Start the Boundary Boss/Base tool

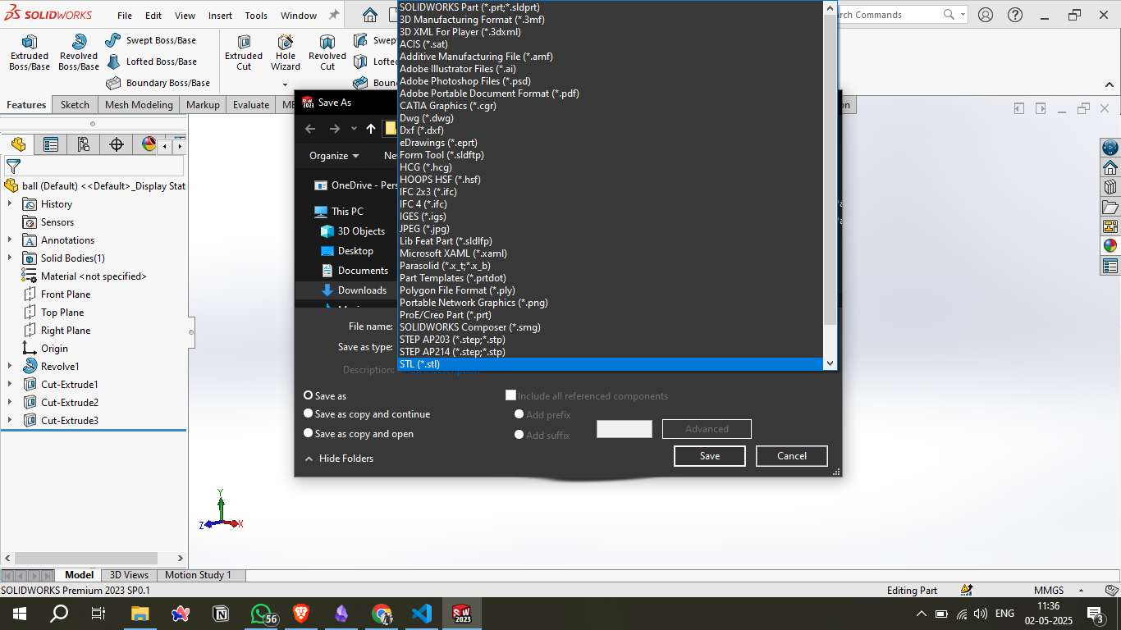[x=158, y=83]
